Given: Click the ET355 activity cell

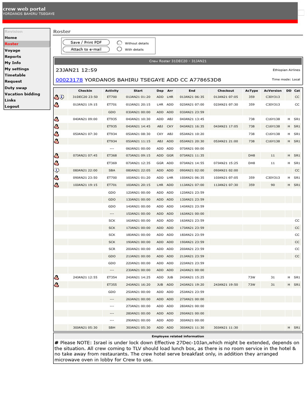Looking at the screenshot, I should (112, 285).
